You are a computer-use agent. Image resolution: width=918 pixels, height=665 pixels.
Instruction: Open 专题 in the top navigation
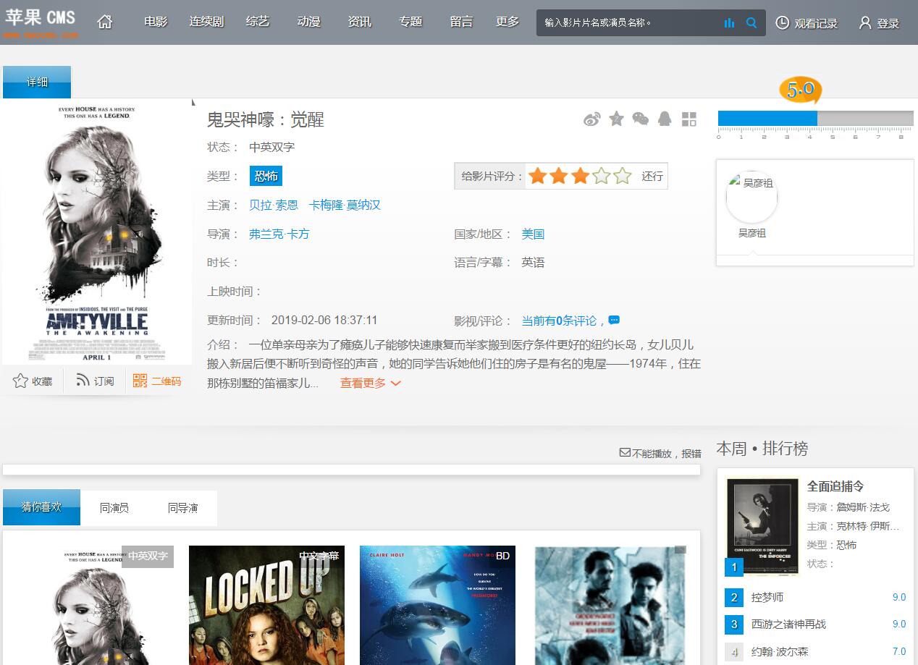point(410,22)
